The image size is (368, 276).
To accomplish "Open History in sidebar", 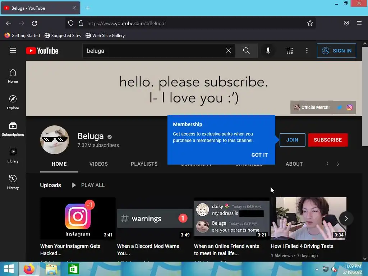I will (x=13, y=182).
